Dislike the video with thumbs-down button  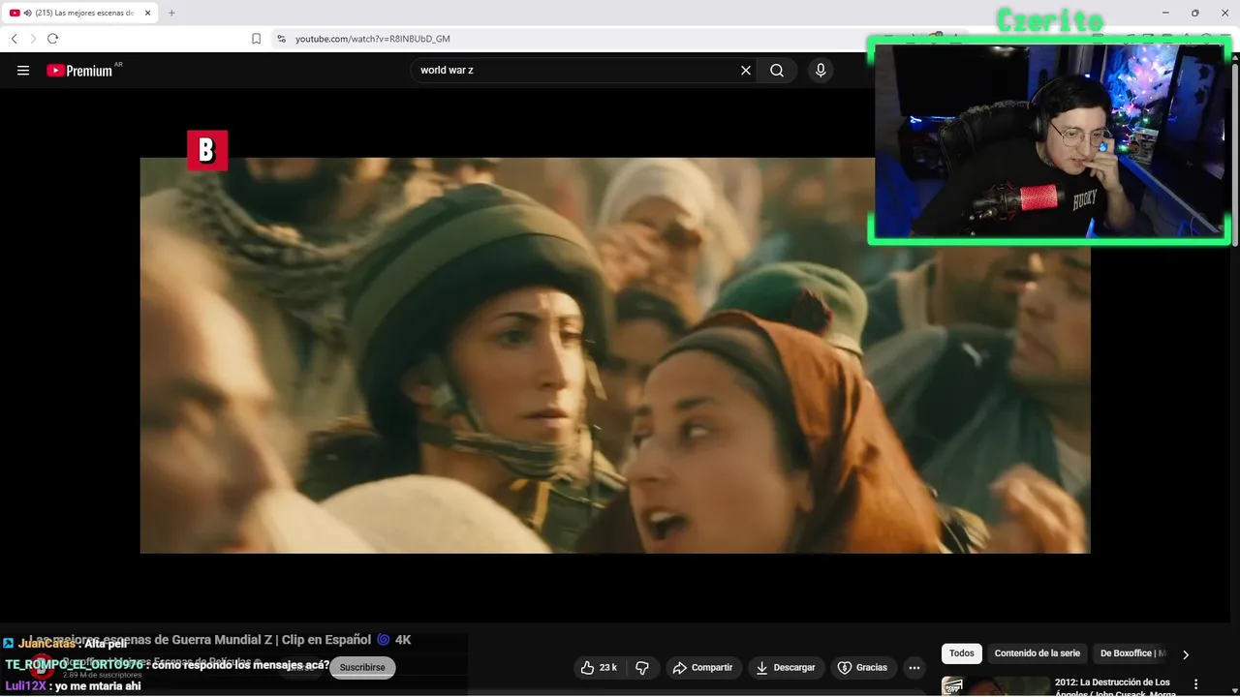pos(642,668)
